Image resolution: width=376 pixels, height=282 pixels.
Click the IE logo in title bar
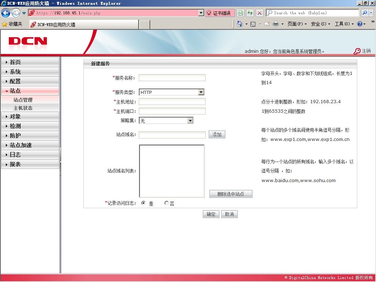4,3
